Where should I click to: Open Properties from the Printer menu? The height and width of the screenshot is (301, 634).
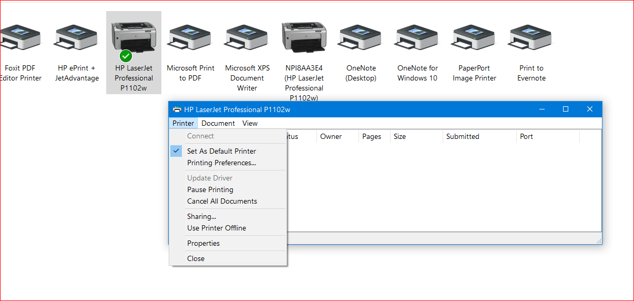(x=228, y=243)
